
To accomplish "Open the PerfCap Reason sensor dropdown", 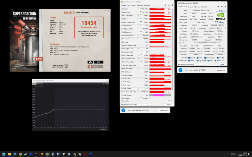I will pos(138,95).
